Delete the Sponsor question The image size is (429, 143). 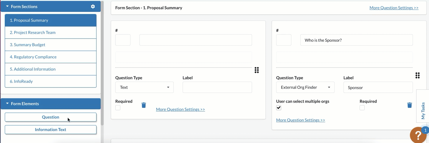tap(410, 105)
